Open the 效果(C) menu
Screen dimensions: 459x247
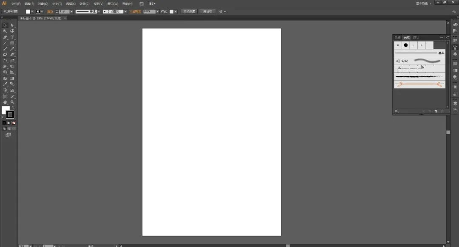pyautogui.click(x=85, y=4)
